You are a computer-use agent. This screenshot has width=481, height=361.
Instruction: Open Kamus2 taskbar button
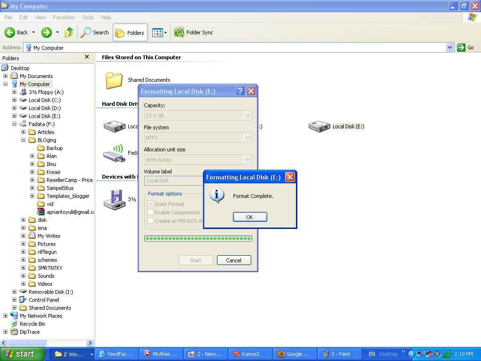tap(250, 354)
